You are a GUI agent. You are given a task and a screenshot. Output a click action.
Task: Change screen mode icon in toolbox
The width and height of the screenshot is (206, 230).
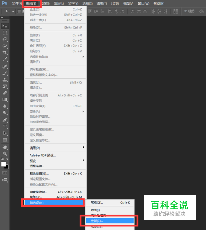tap(5, 180)
